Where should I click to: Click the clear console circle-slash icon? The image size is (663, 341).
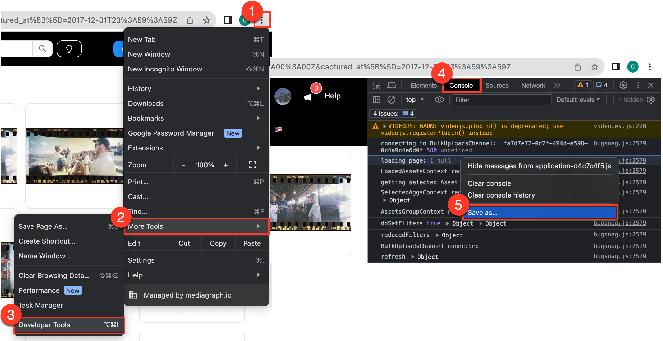pyautogui.click(x=391, y=100)
